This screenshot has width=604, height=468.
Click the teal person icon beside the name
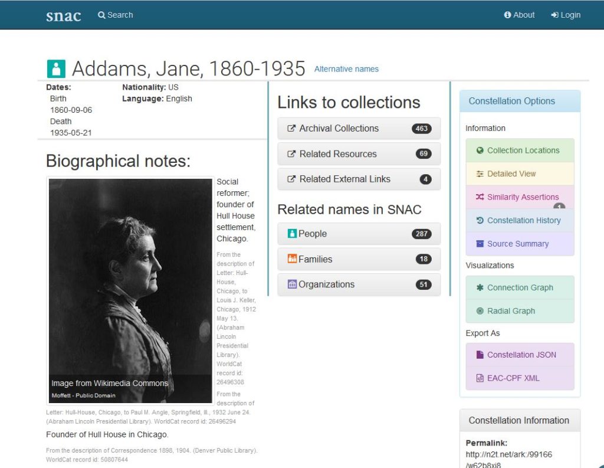tap(56, 68)
